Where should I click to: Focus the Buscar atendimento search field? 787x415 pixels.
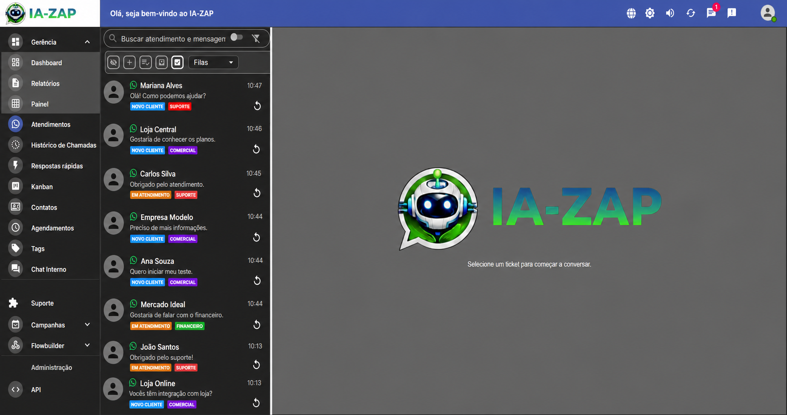[x=173, y=39]
